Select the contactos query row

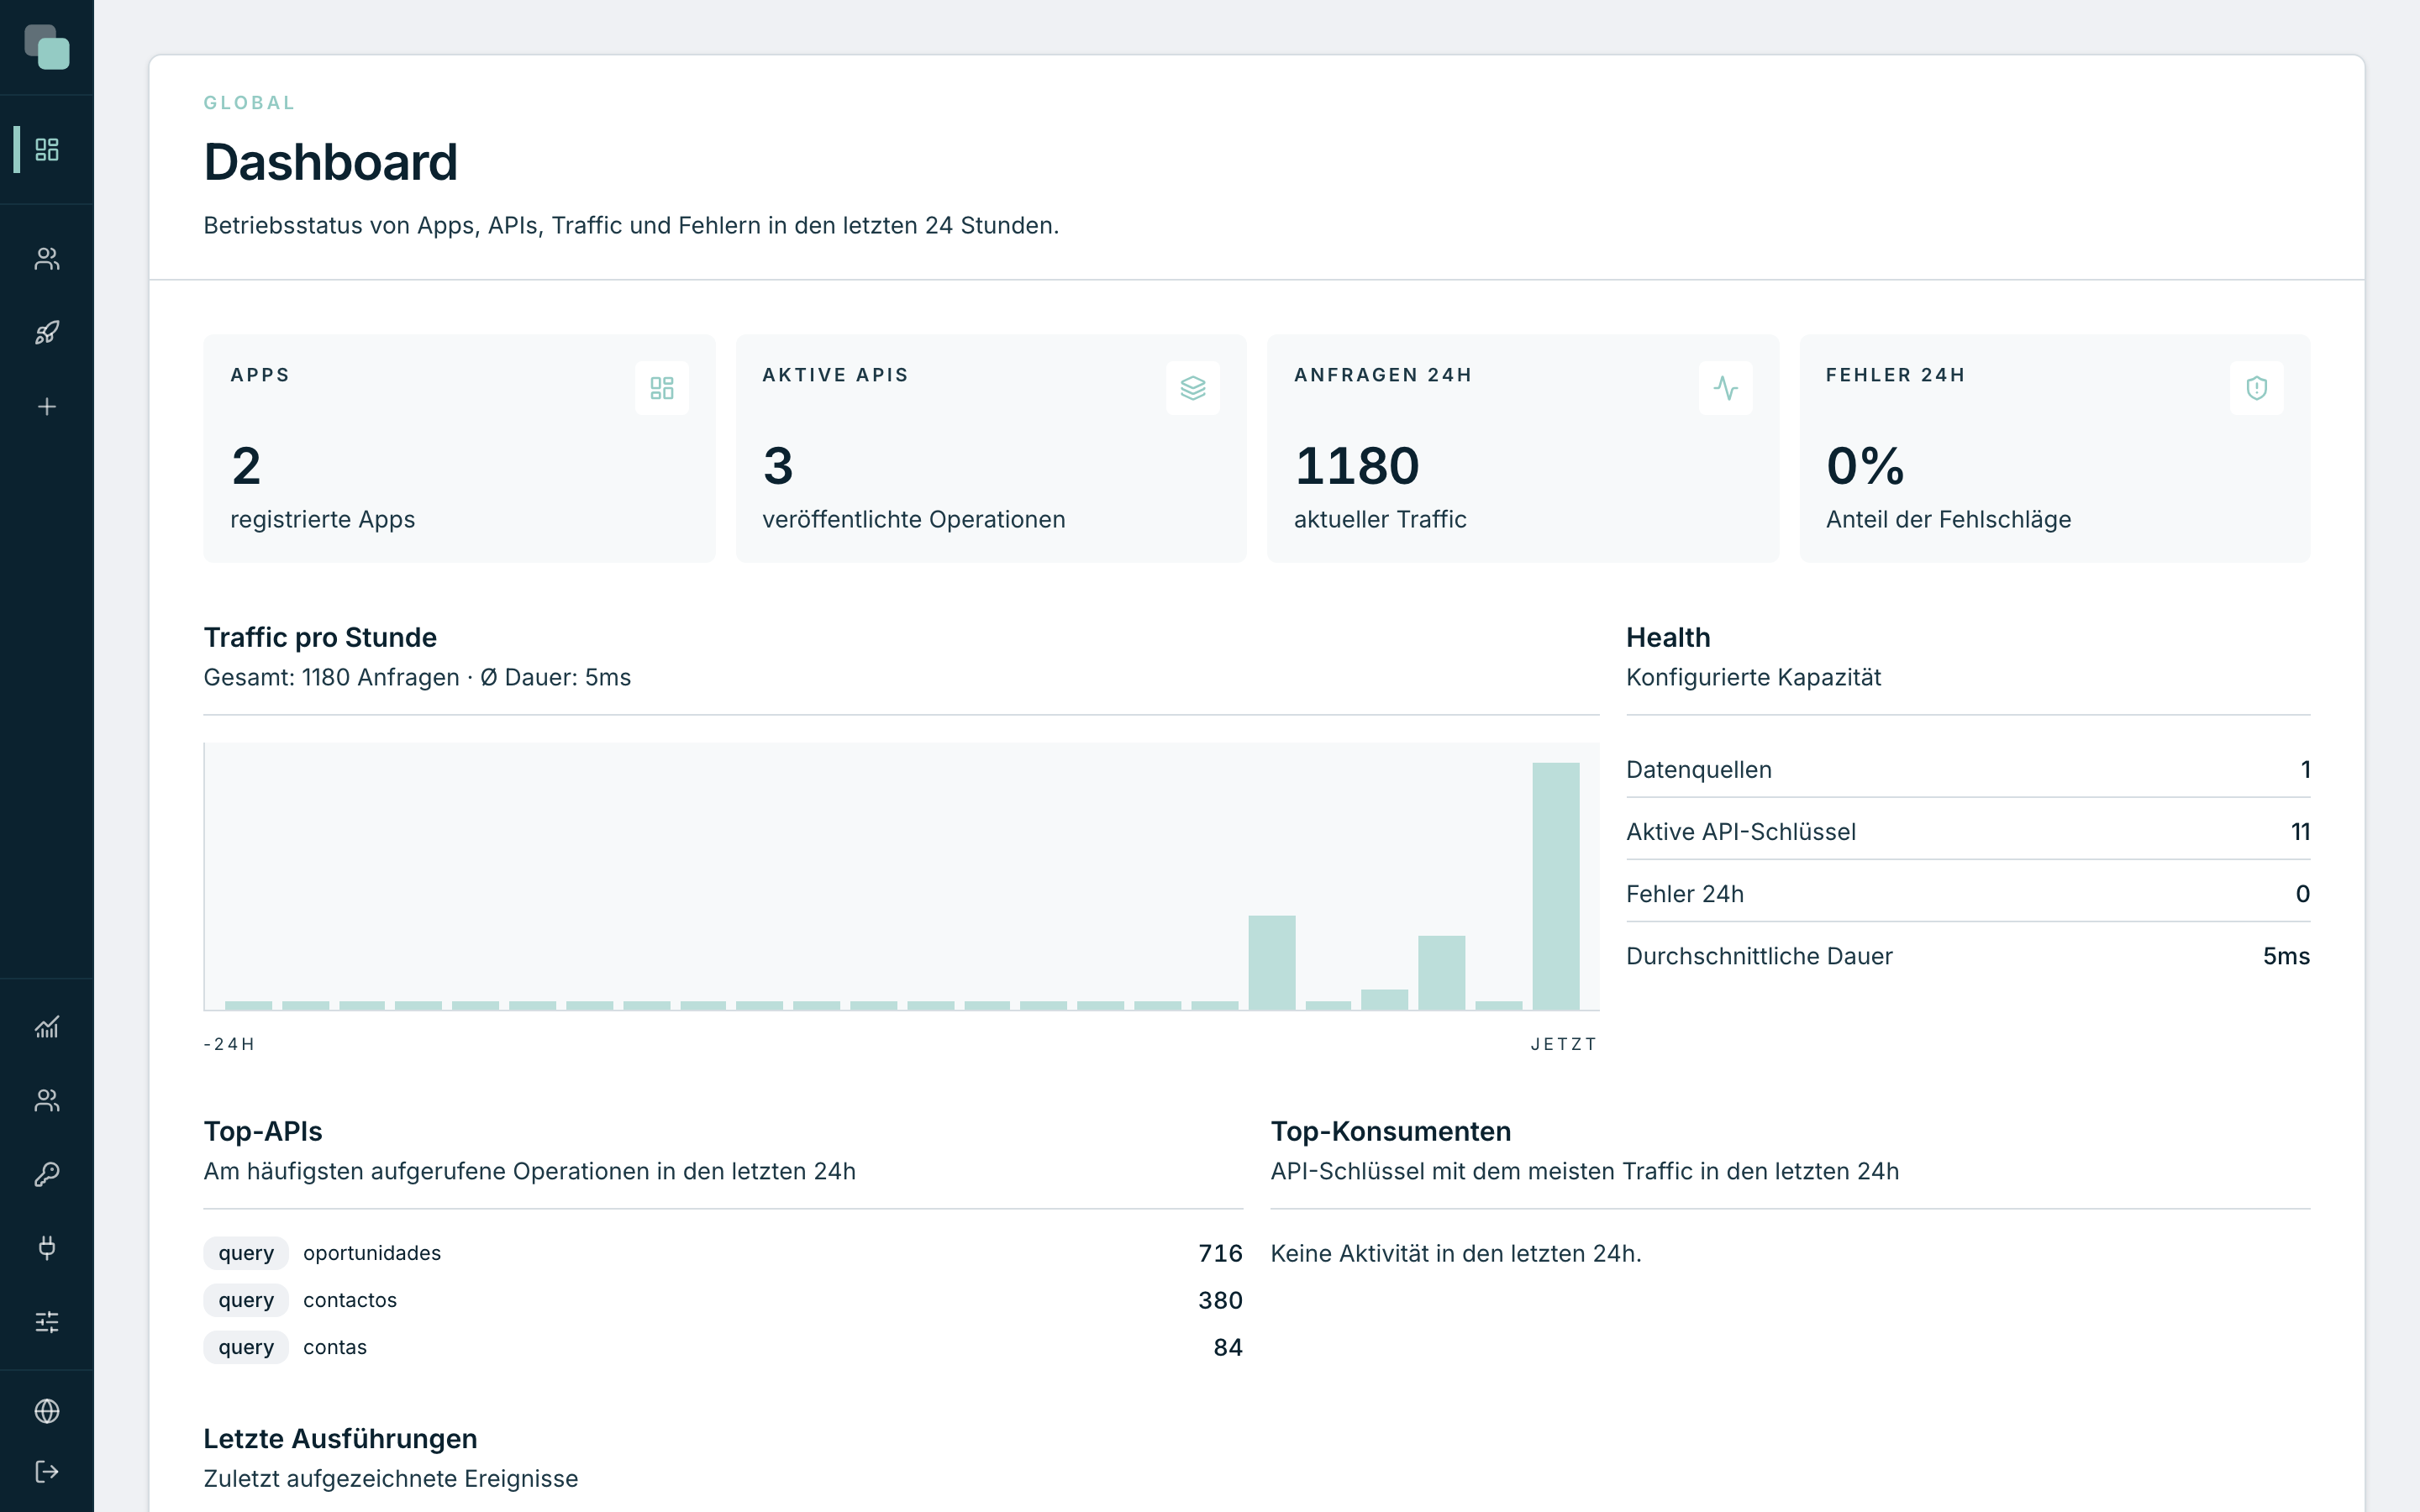pos(723,1300)
